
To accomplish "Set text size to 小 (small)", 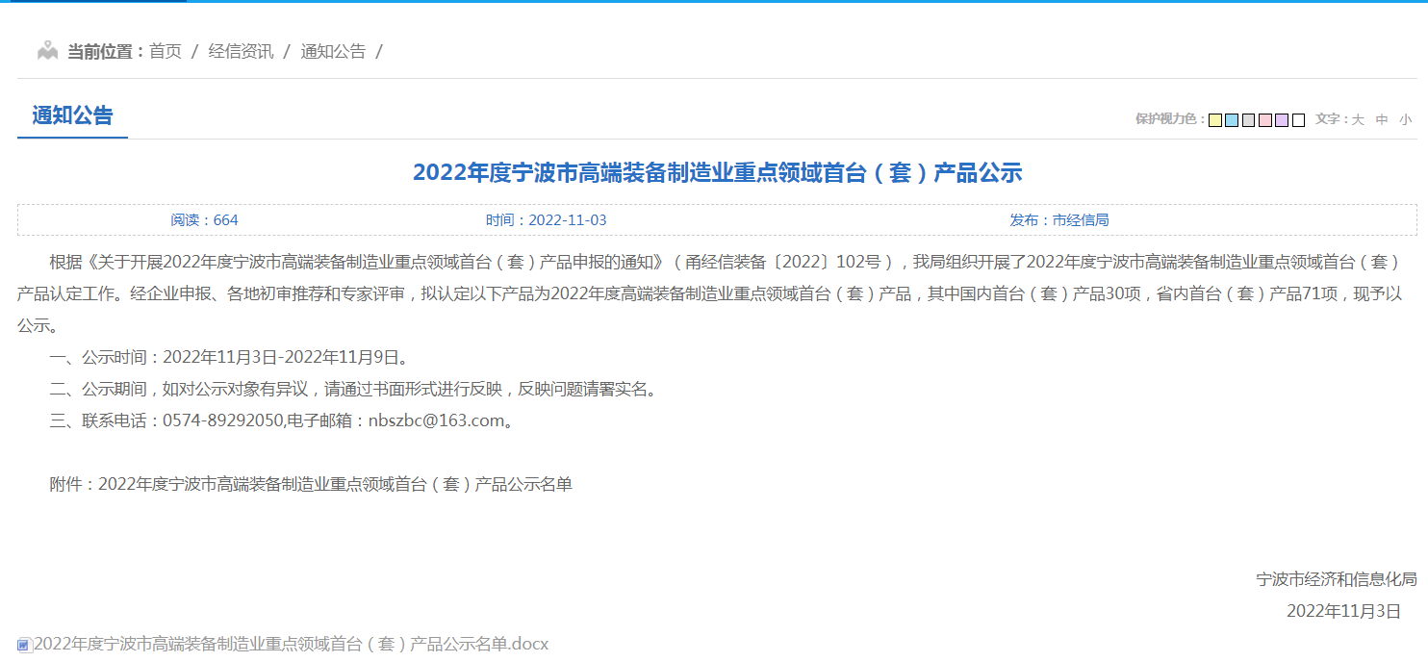I will (x=1404, y=119).
